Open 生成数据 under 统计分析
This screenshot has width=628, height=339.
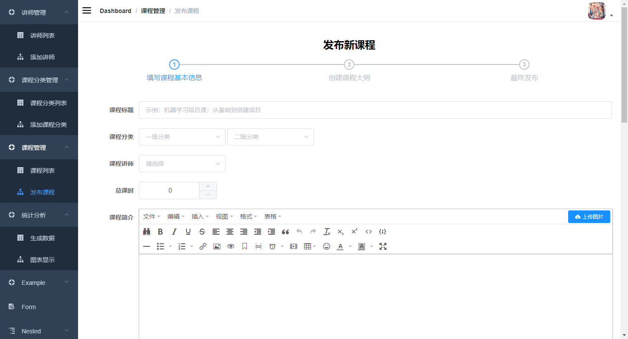tap(39, 238)
